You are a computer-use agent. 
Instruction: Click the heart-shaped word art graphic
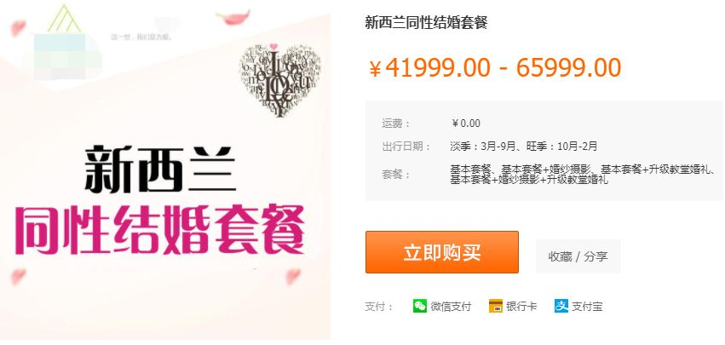pos(279,79)
